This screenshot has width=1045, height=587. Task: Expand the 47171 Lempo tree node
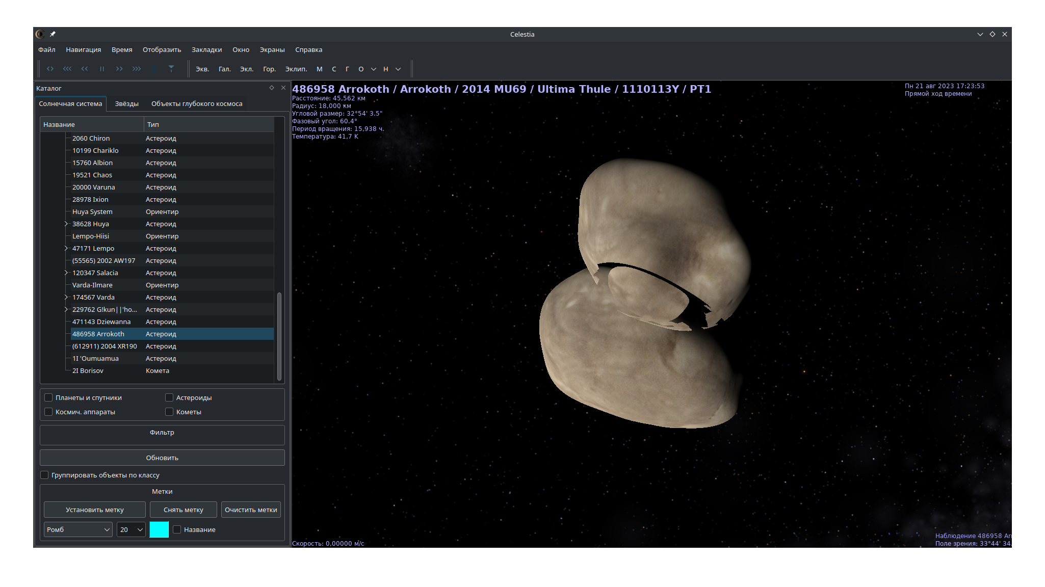(x=66, y=248)
